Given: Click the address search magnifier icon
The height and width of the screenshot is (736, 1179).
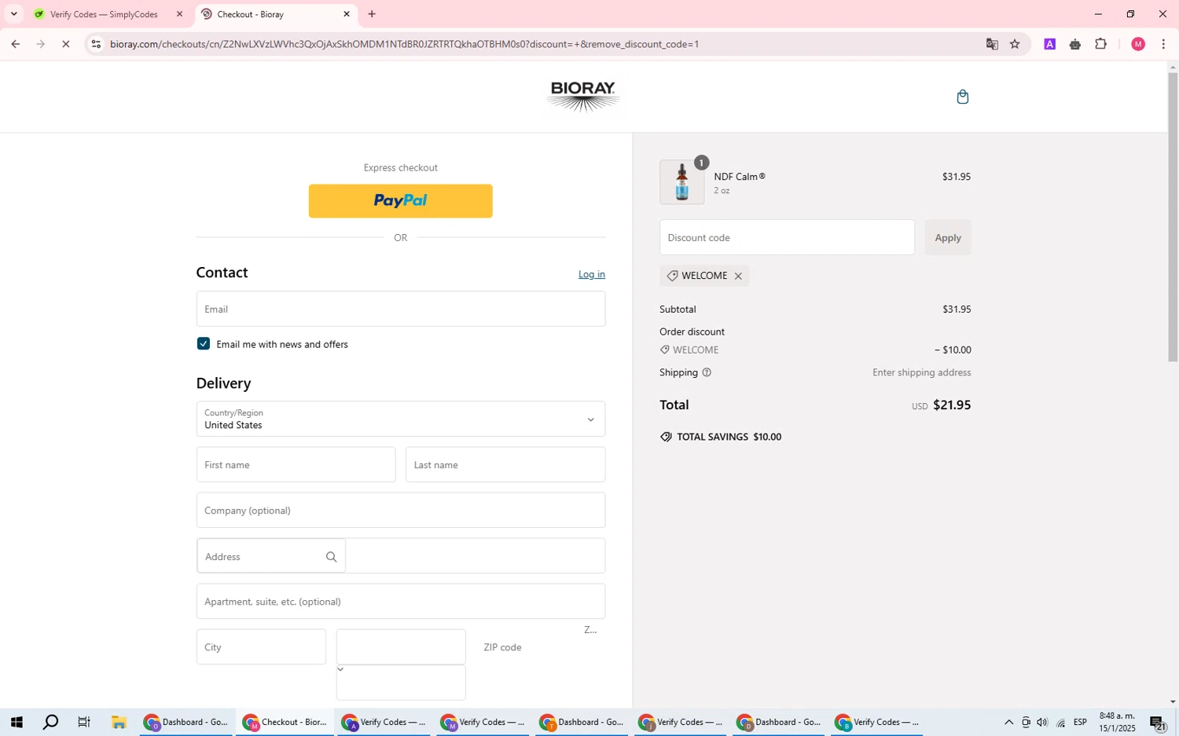Looking at the screenshot, I should [x=332, y=557].
